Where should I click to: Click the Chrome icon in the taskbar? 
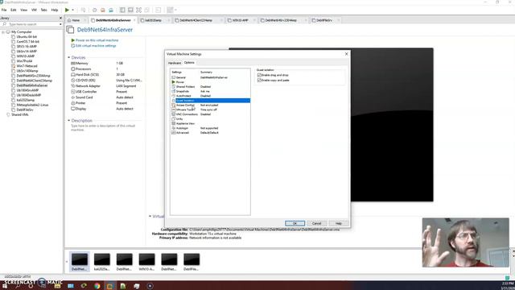pos(97,286)
